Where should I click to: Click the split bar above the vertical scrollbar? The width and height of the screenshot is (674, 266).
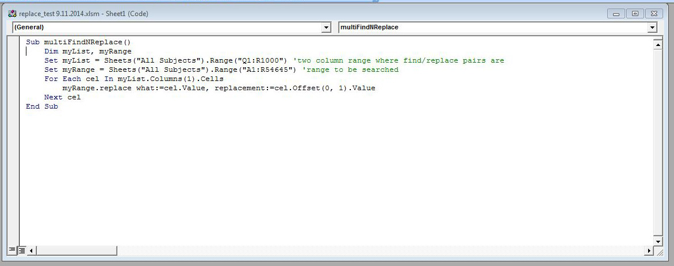coord(657,37)
